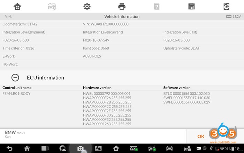This screenshot has width=244, height=153.
Task: Open settings via the gear icon
Action: click(87, 7)
